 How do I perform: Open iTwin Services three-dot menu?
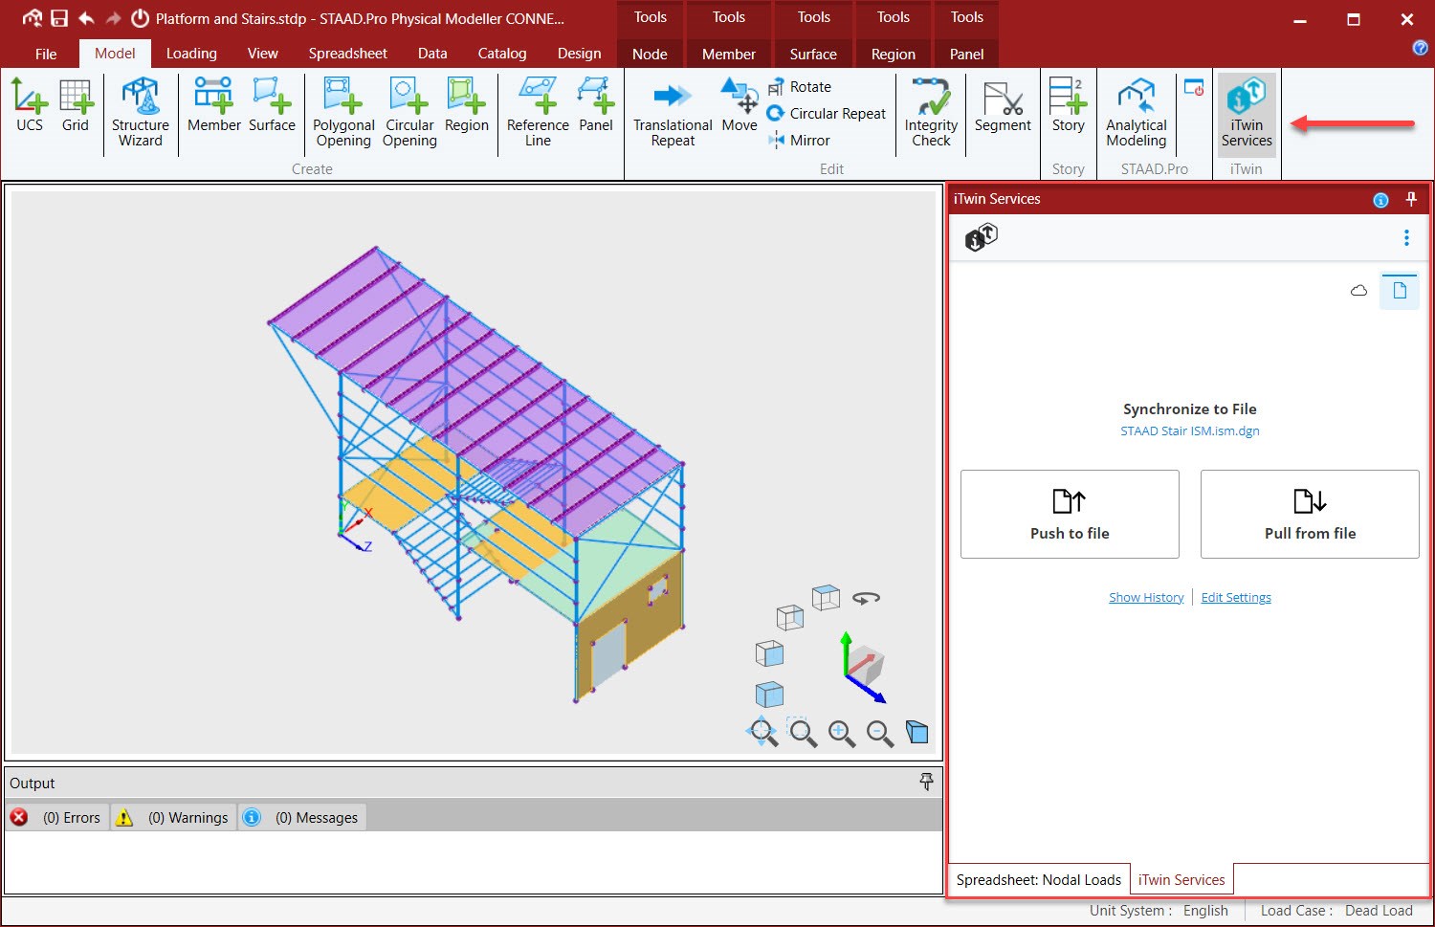[1406, 237]
